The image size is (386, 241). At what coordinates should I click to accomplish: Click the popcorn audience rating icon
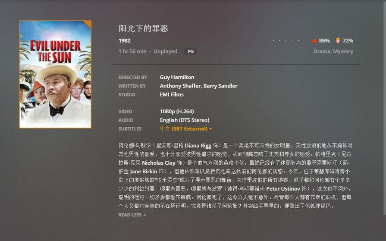(x=338, y=41)
